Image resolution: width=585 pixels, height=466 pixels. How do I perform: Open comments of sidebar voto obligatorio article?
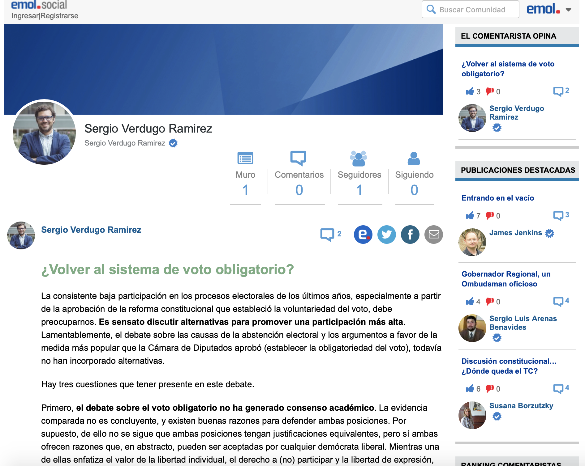[558, 91]
